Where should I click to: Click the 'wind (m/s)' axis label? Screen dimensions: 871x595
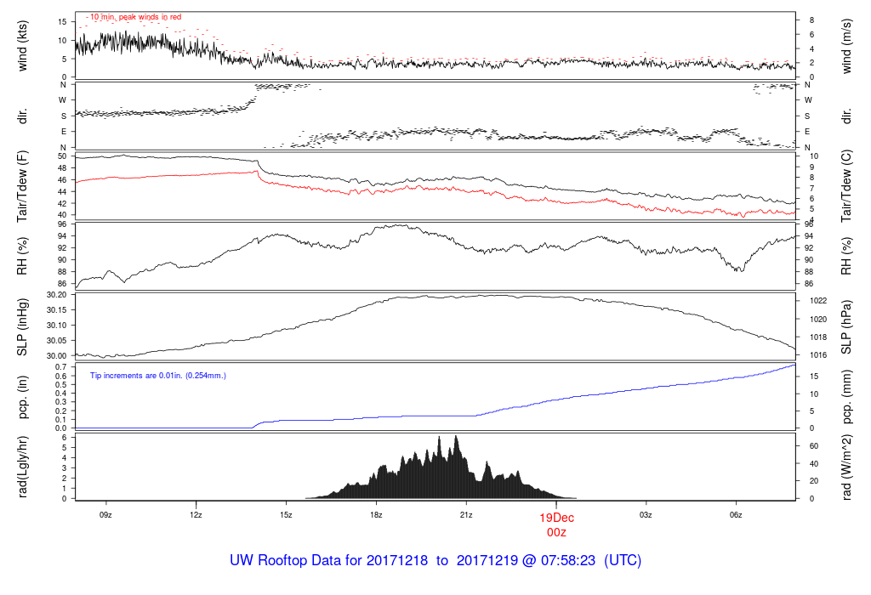846,46
